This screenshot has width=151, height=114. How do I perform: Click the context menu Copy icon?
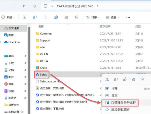(116, 79)
